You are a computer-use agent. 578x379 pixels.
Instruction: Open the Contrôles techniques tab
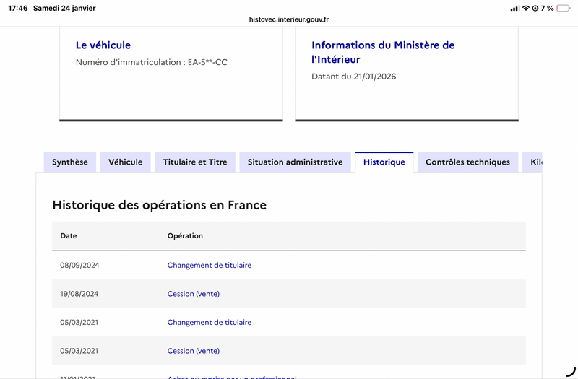[467, 162]
